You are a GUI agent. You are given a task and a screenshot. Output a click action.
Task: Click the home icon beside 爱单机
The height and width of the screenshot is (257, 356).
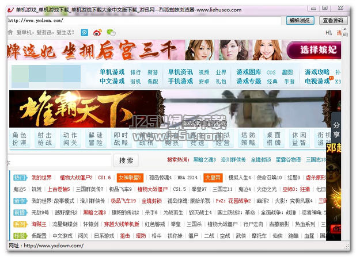(x=10, y=32)
